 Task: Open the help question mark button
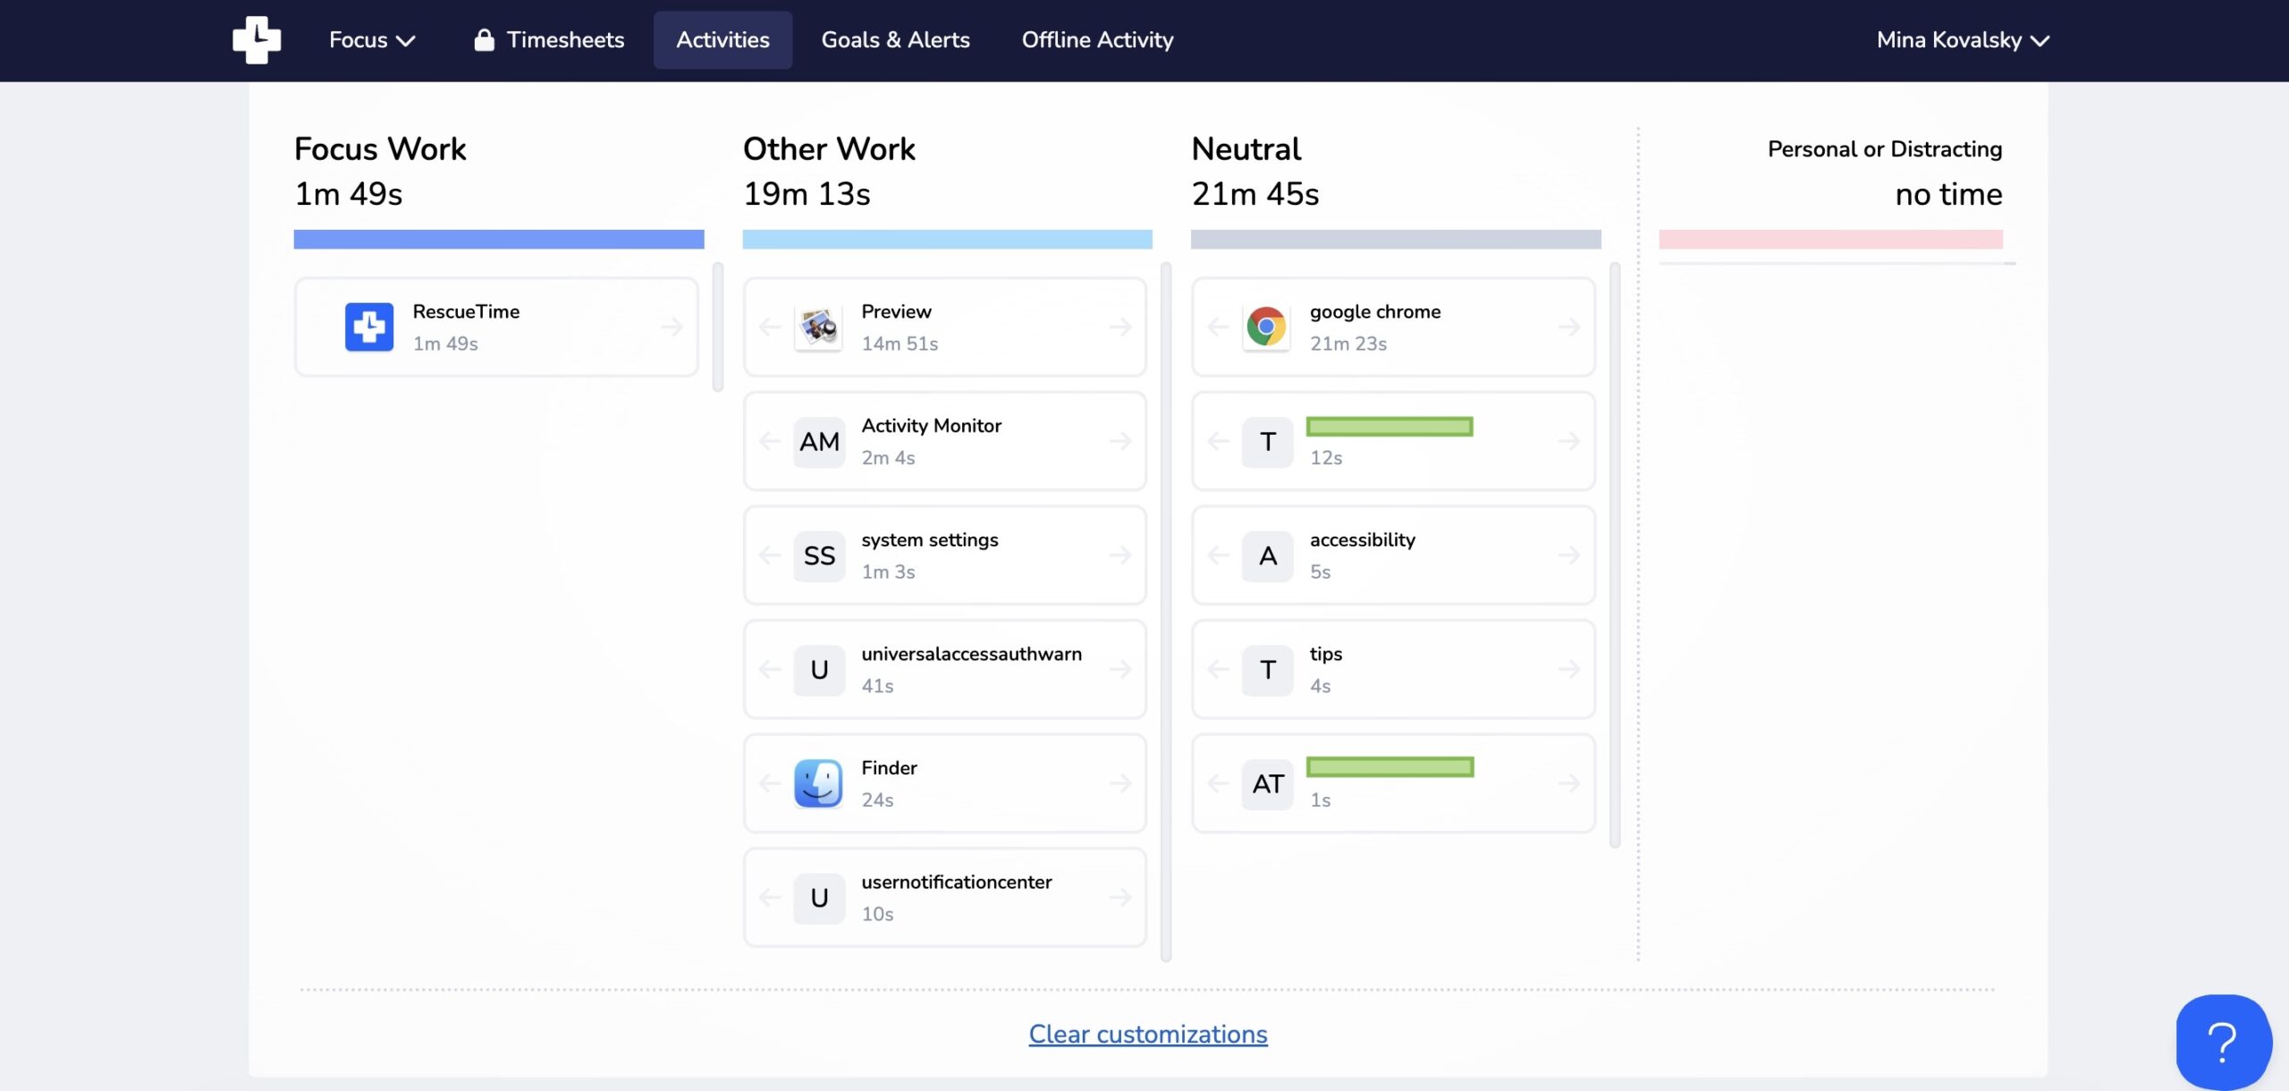(x=2223, y=1042)
